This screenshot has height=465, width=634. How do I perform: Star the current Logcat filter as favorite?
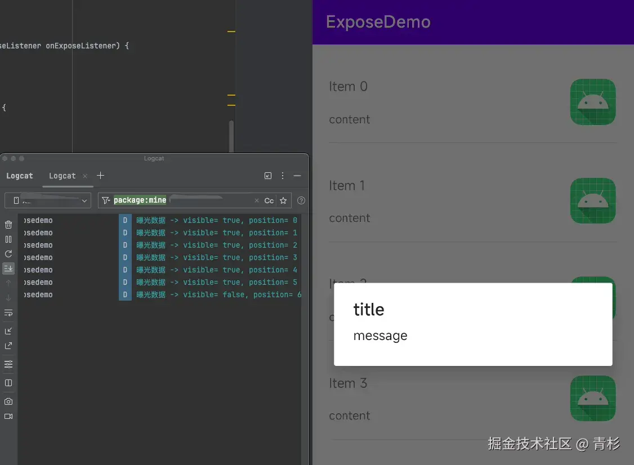click(283, 200)
